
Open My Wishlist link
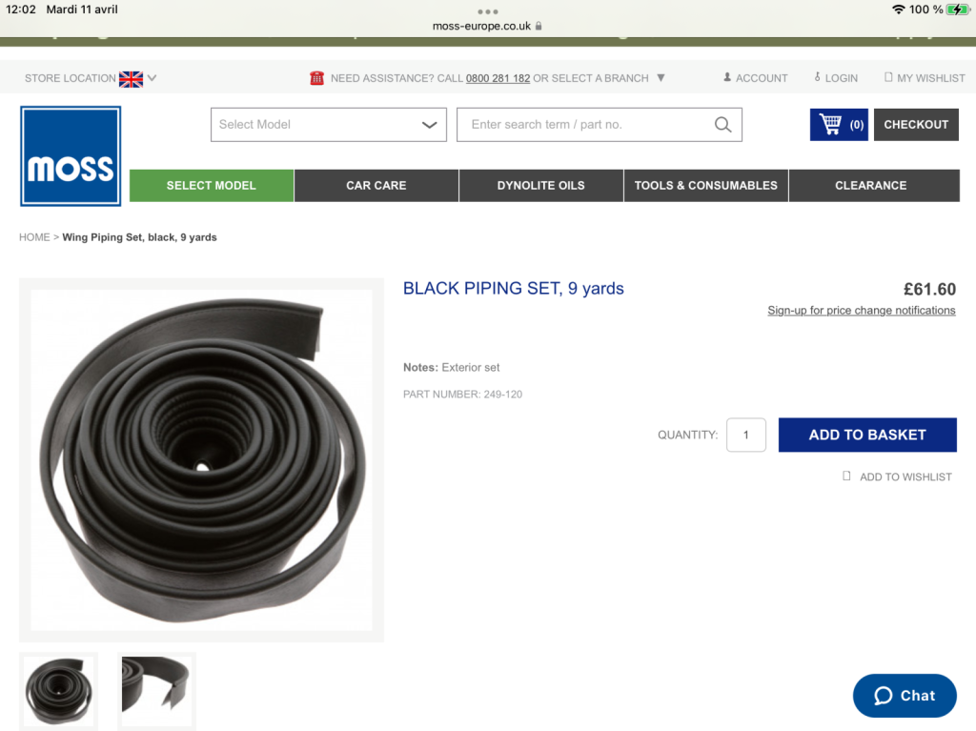[930, 78]
